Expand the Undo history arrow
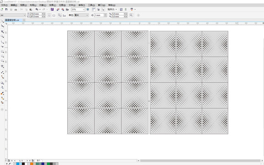The width and height of the screenshot is (264, 165). click(x=40, y=10)
